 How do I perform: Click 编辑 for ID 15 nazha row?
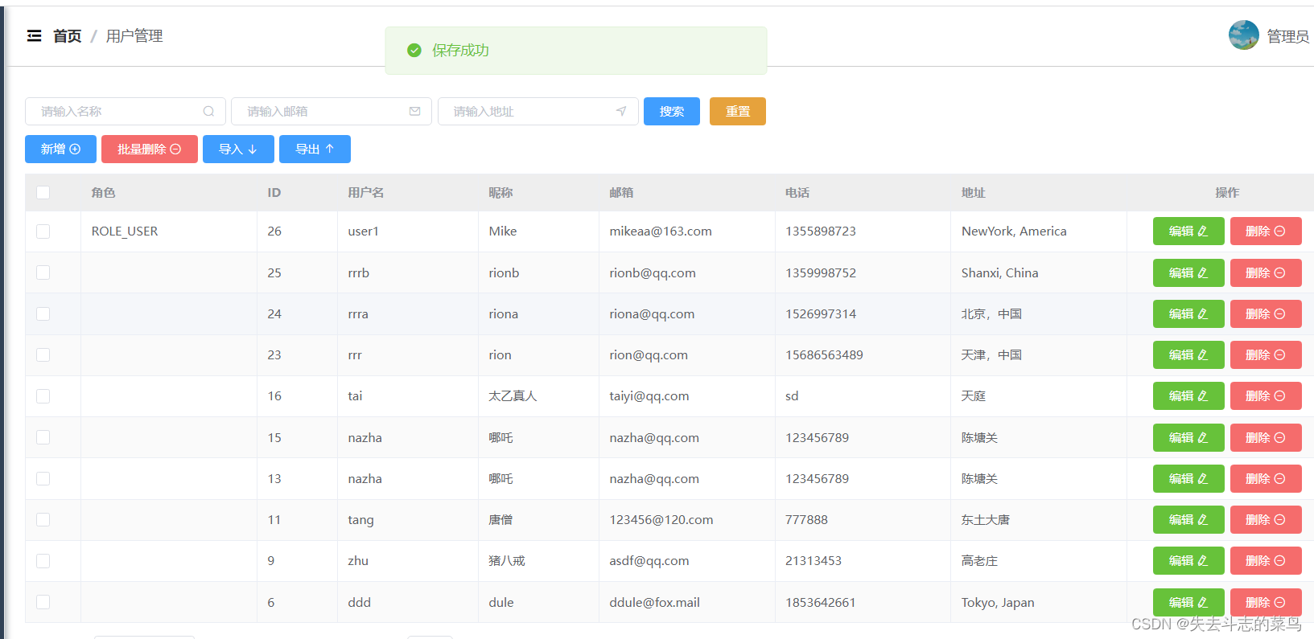coord(1188,438)
